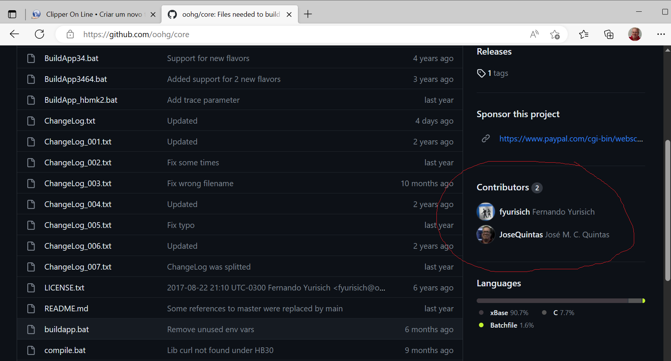Open the fyurisich Fernando Yurisich profile
The width and height of the screenshot is (671, 361).
547,212
